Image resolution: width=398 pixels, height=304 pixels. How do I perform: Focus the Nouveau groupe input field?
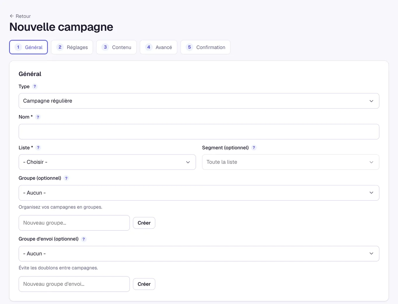(74, 223)
